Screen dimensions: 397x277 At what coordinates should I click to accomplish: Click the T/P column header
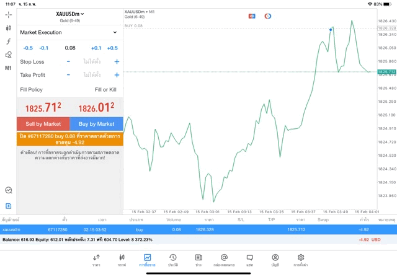tap(272, 219)
